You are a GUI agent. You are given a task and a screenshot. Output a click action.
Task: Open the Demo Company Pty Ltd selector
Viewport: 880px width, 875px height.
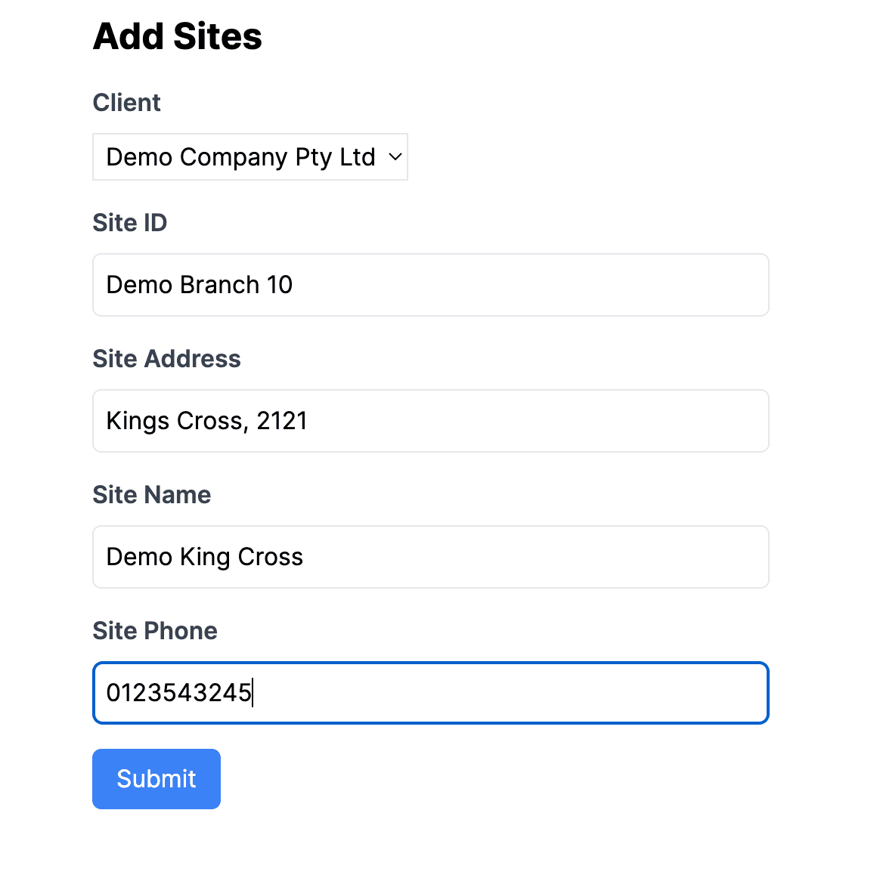[x=249, y=157]
